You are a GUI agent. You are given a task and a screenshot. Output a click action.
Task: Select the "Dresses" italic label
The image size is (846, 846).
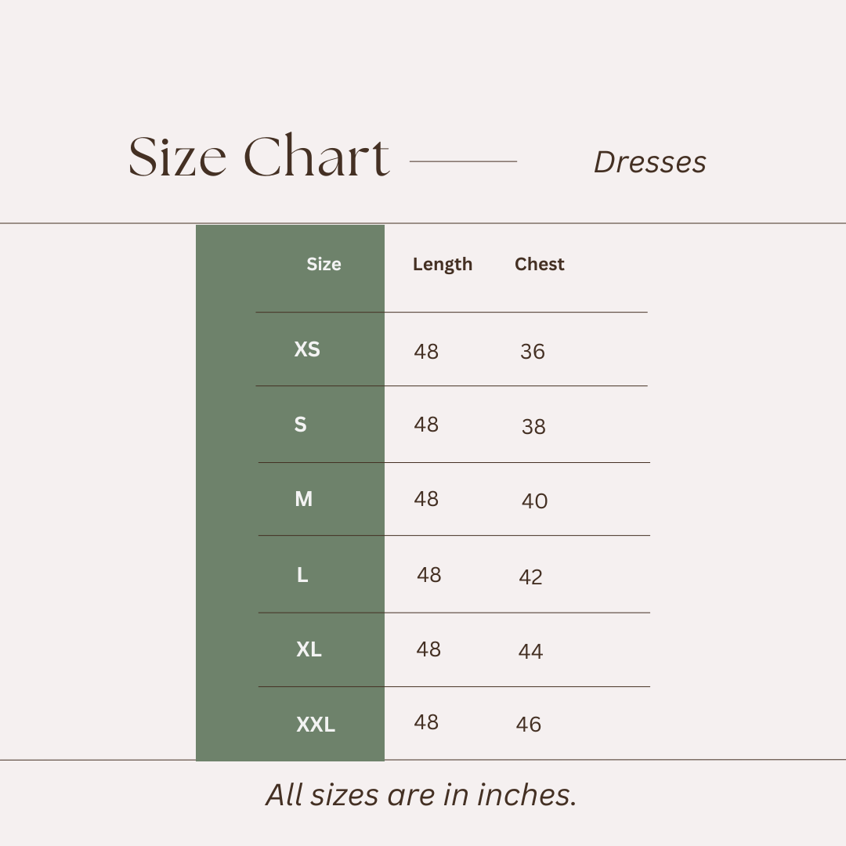click(649, 163)
